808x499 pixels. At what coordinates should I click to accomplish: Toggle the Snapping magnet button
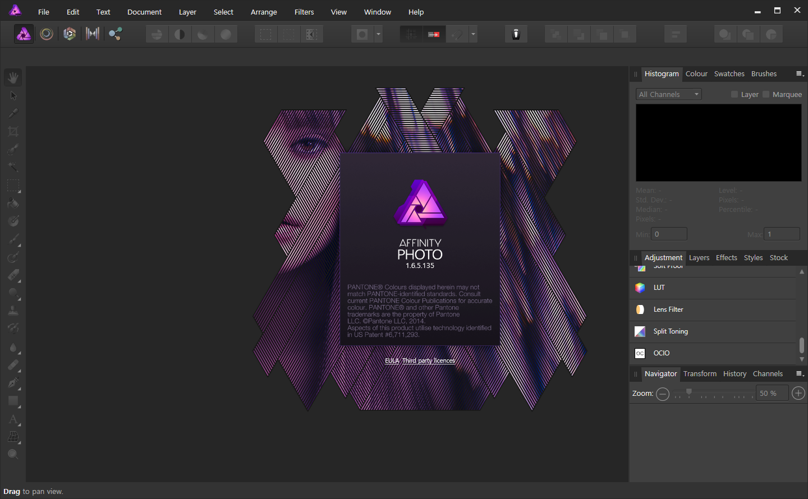click(x=457, y=34)
